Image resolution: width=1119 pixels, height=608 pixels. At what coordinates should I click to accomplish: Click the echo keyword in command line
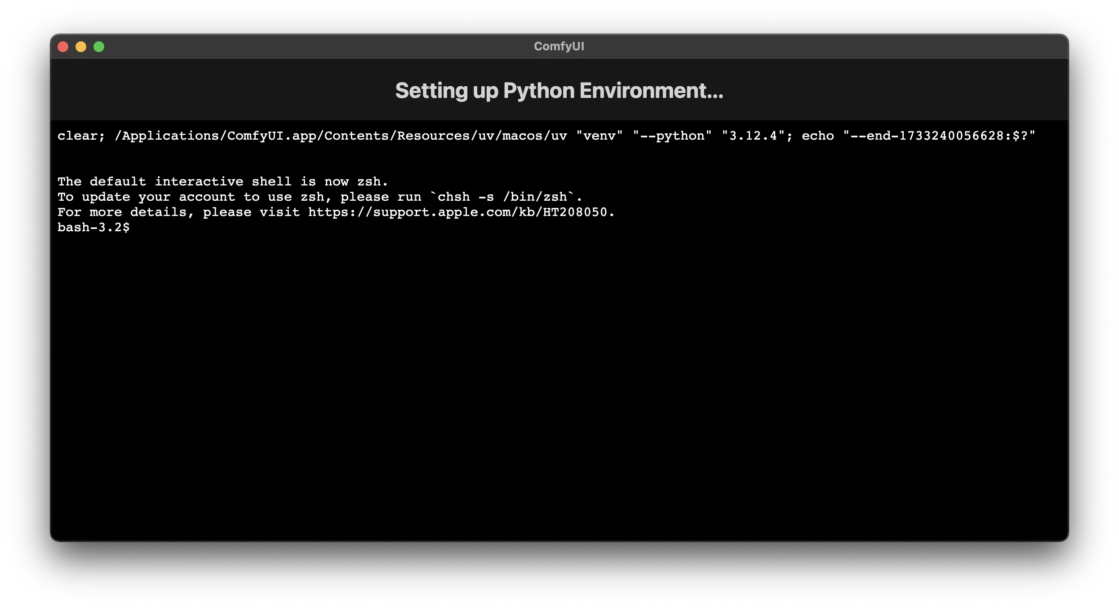pos(817,136)
